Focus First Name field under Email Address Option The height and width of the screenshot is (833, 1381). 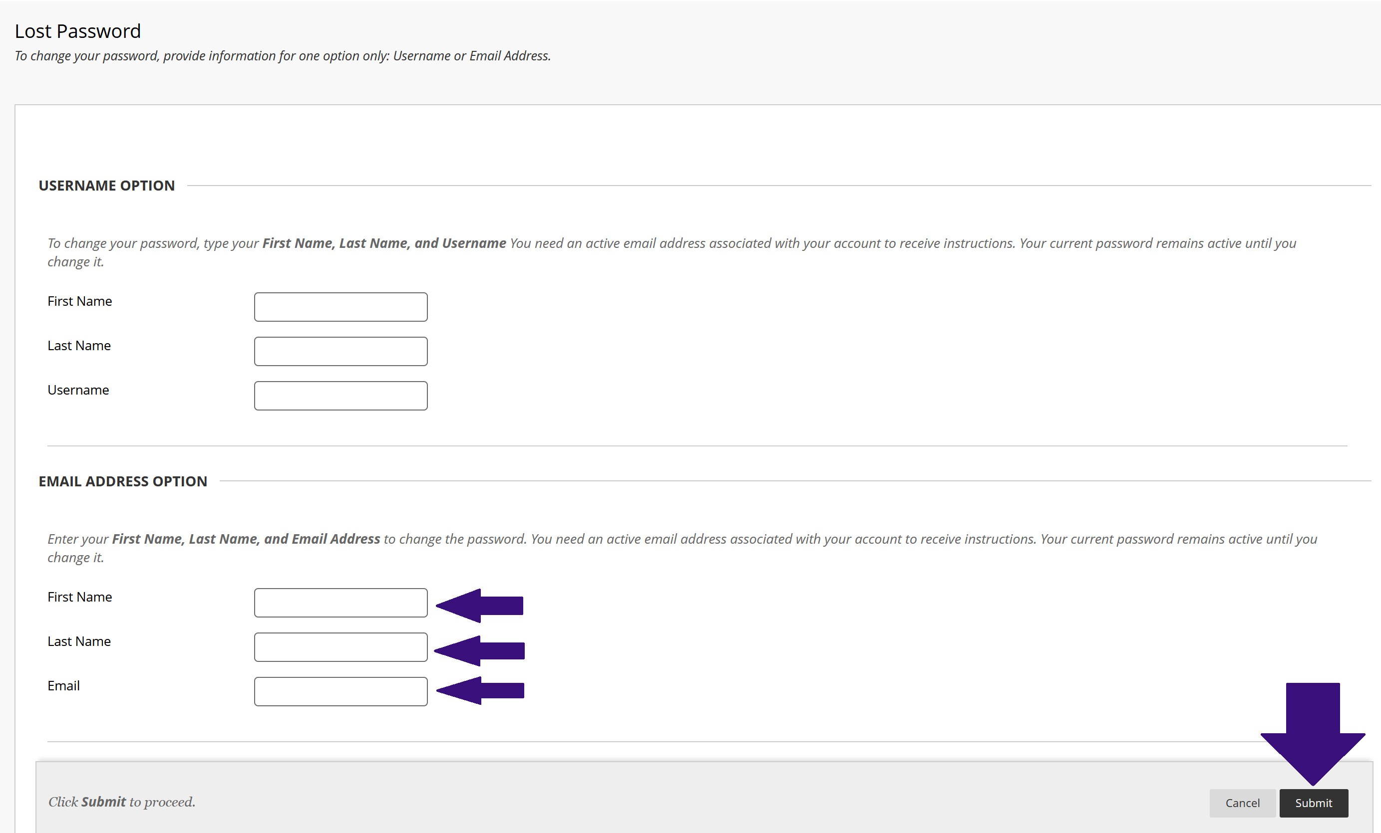tap(341, 603)
